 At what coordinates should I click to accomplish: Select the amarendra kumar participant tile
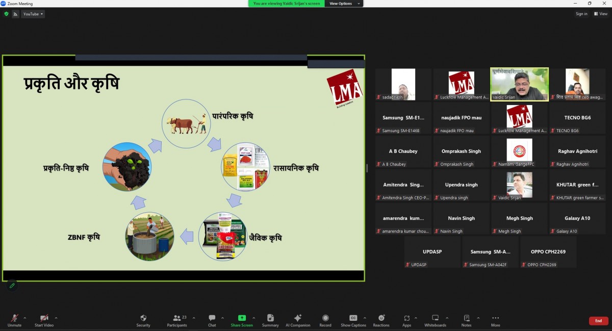tap(403, 218)
